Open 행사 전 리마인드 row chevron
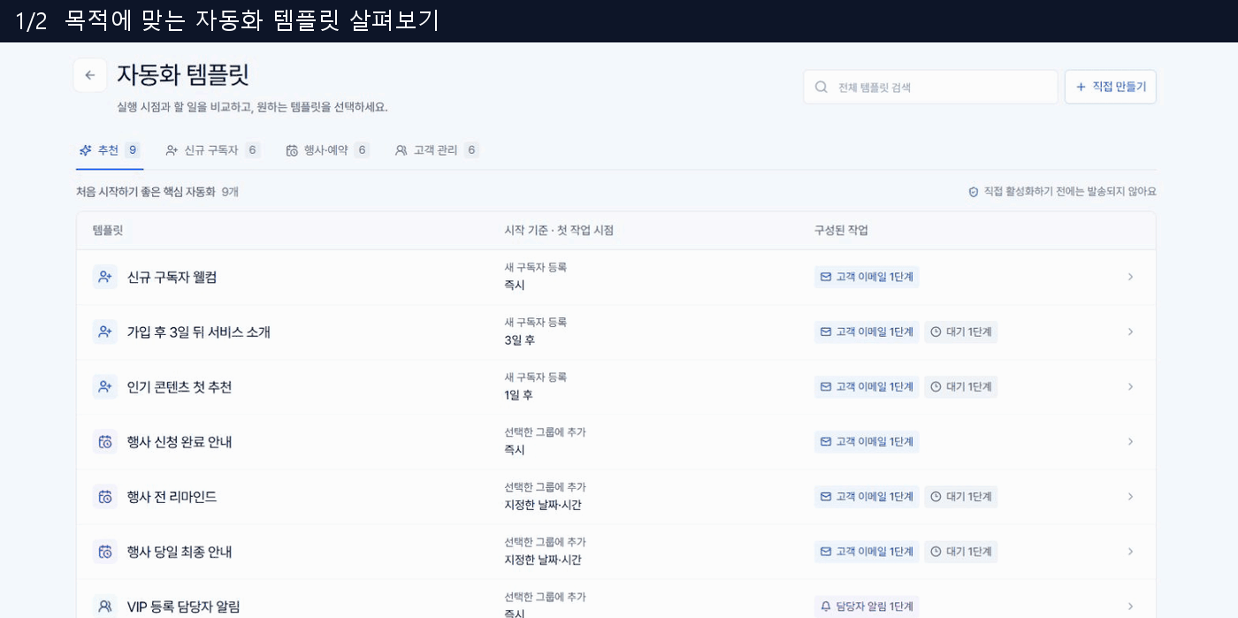 (x=1130, y=496)
